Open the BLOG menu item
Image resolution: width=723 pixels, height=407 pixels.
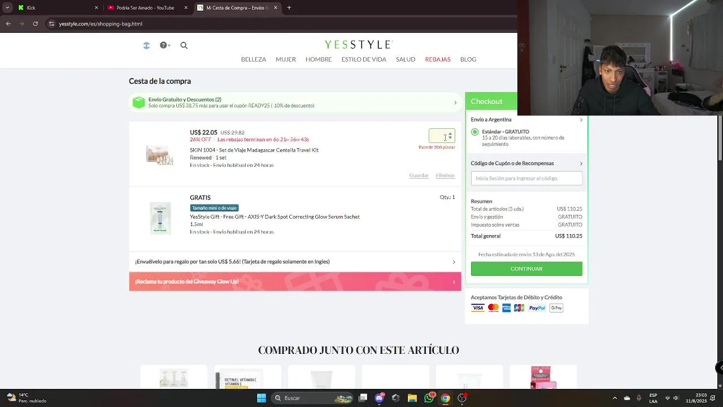coord(468,59)
